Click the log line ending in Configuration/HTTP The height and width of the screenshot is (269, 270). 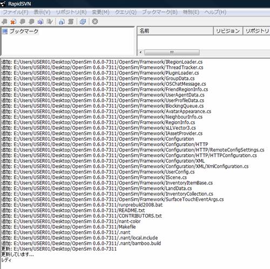105,144
